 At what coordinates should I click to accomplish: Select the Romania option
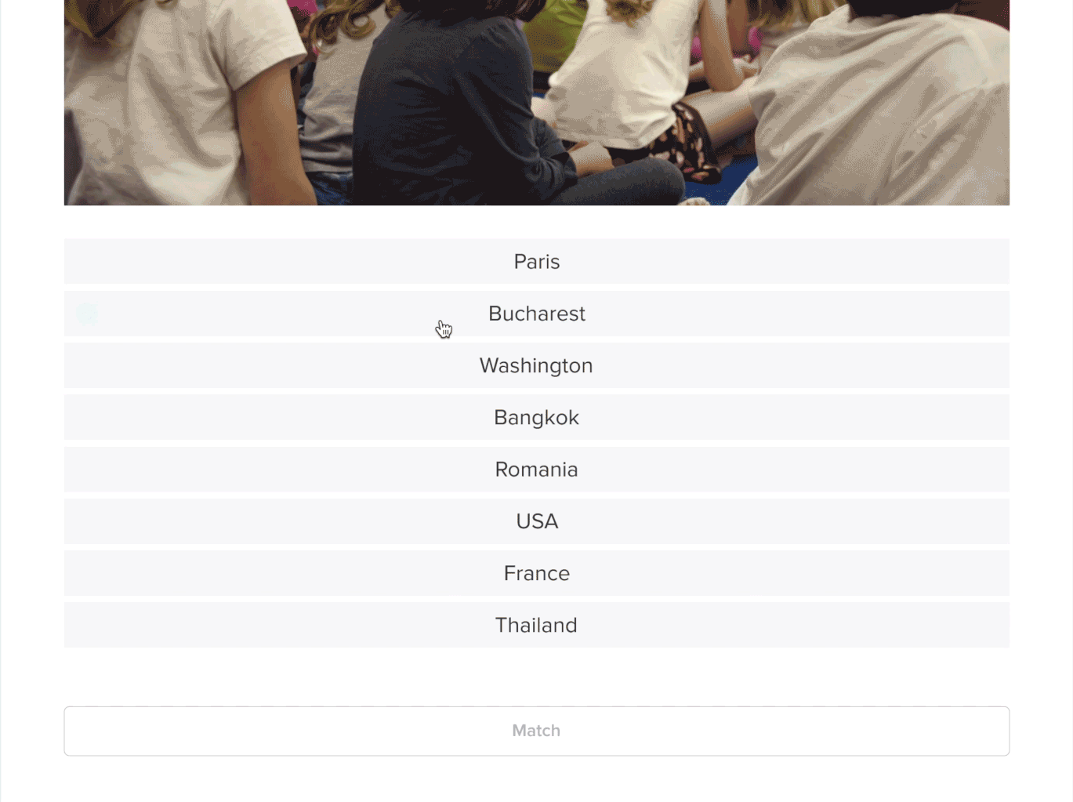coord(536,470)
